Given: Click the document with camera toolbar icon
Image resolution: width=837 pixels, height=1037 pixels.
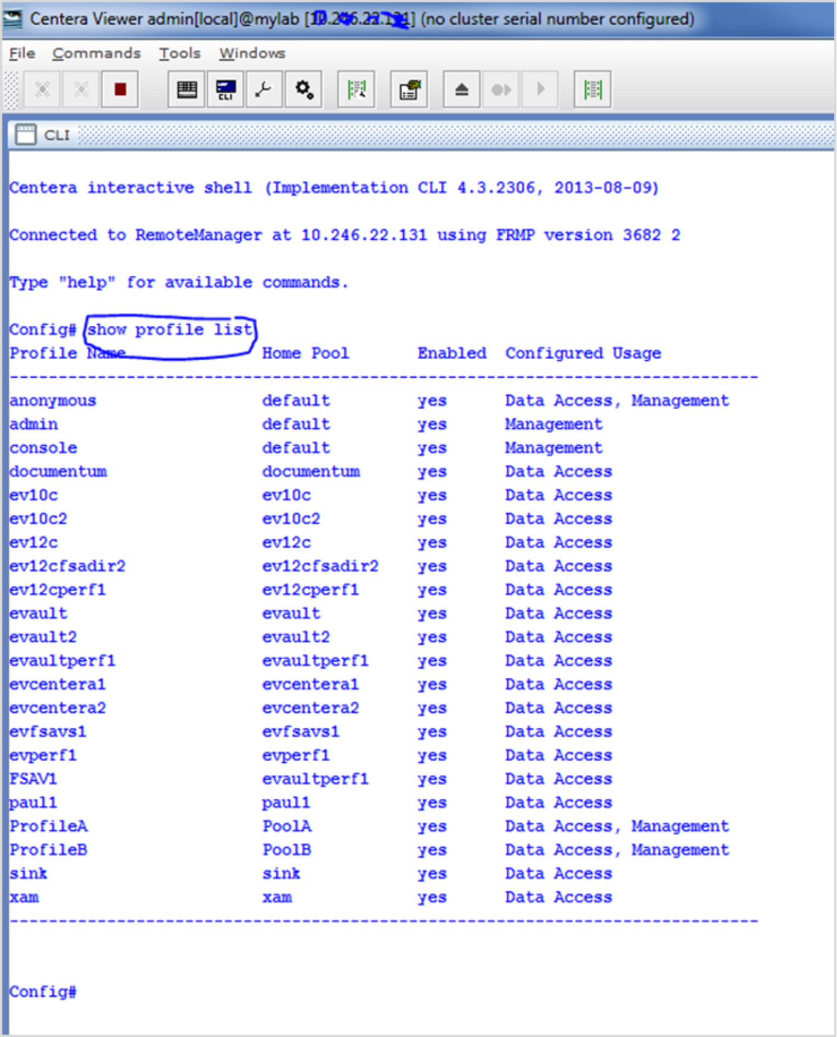Looking at the screenshot, I should pos(409,89).
